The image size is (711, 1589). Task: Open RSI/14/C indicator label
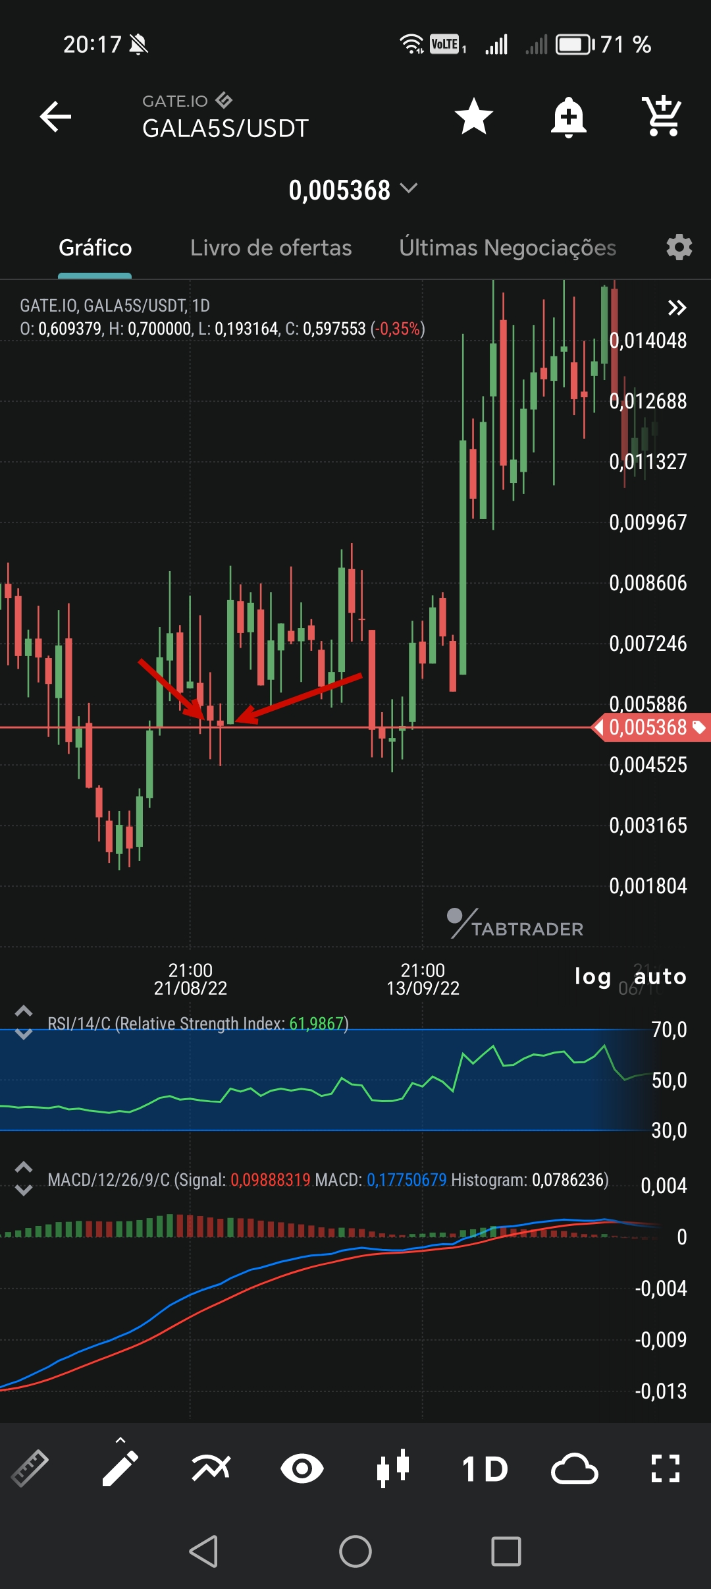pos(198,1023)
